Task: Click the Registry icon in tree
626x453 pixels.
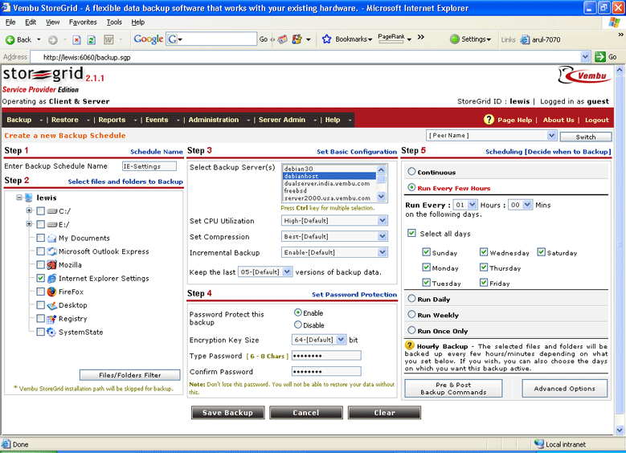Action: click(x=51, y=319)
